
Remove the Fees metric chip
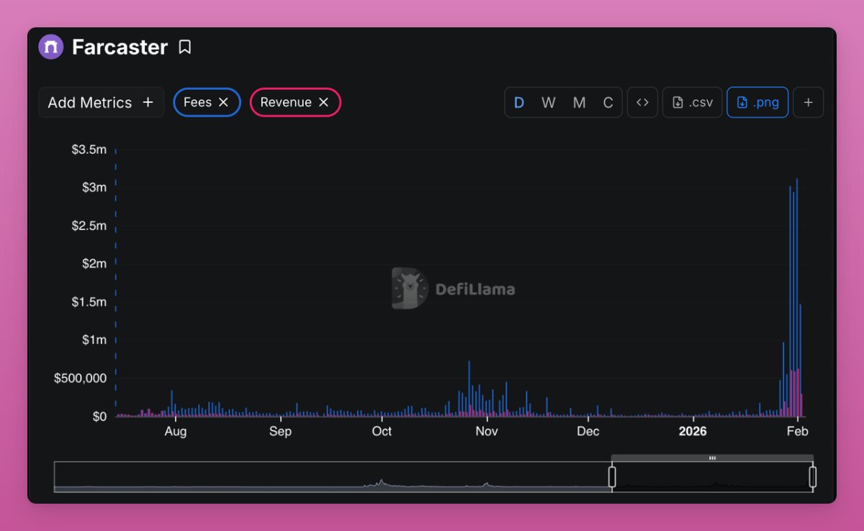tap(223, 102)
